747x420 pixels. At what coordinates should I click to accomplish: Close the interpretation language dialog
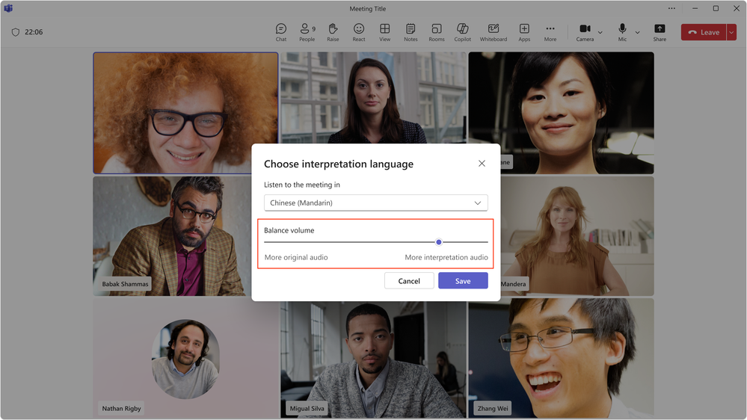(x=482, y=164)
